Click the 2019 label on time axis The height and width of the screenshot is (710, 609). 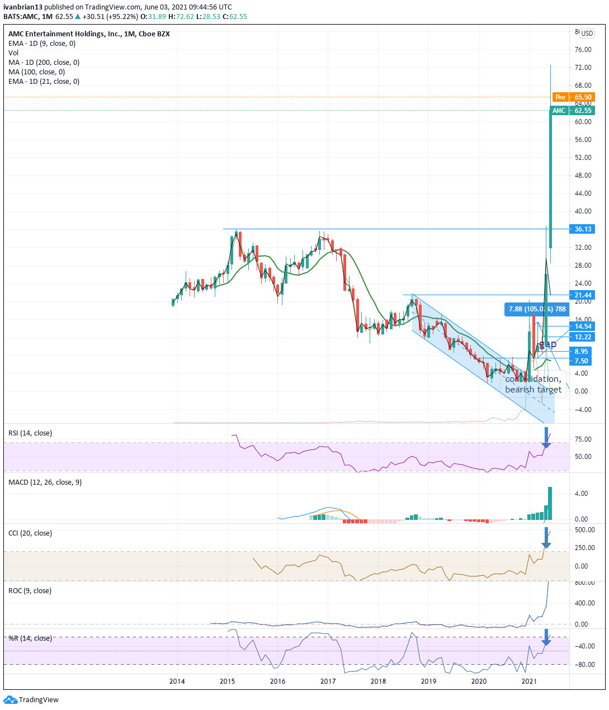pyautogui.click(x=428, y=681)
